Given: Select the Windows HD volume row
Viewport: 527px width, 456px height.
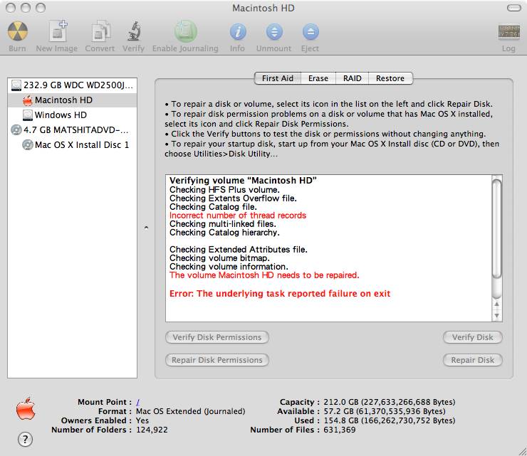Looking at the screenshot, I should click(72, 115).
